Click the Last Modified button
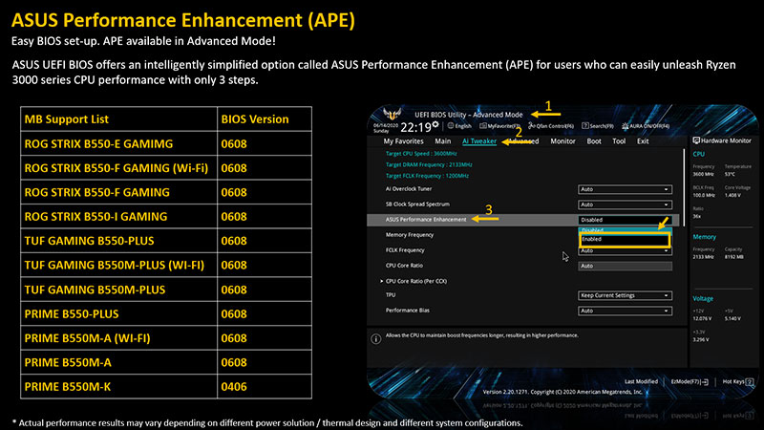 [x=641, y=381]
